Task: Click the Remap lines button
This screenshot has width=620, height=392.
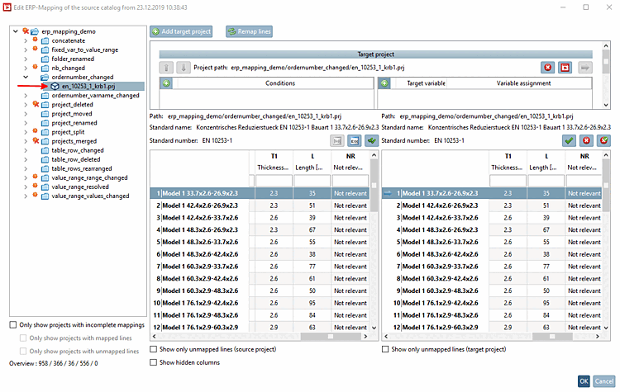Action: tap(248, 31)
